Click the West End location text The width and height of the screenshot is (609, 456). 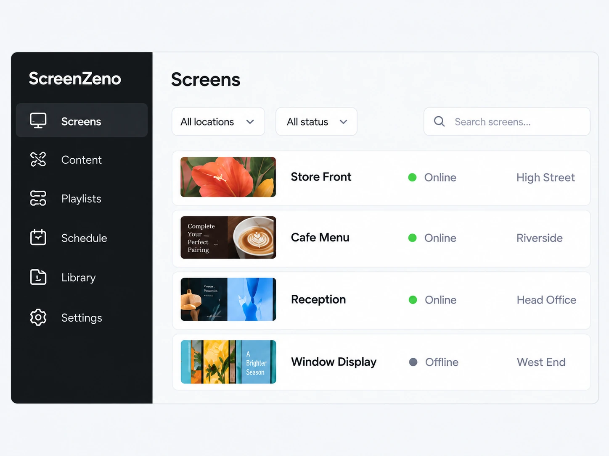coord(541,362)
